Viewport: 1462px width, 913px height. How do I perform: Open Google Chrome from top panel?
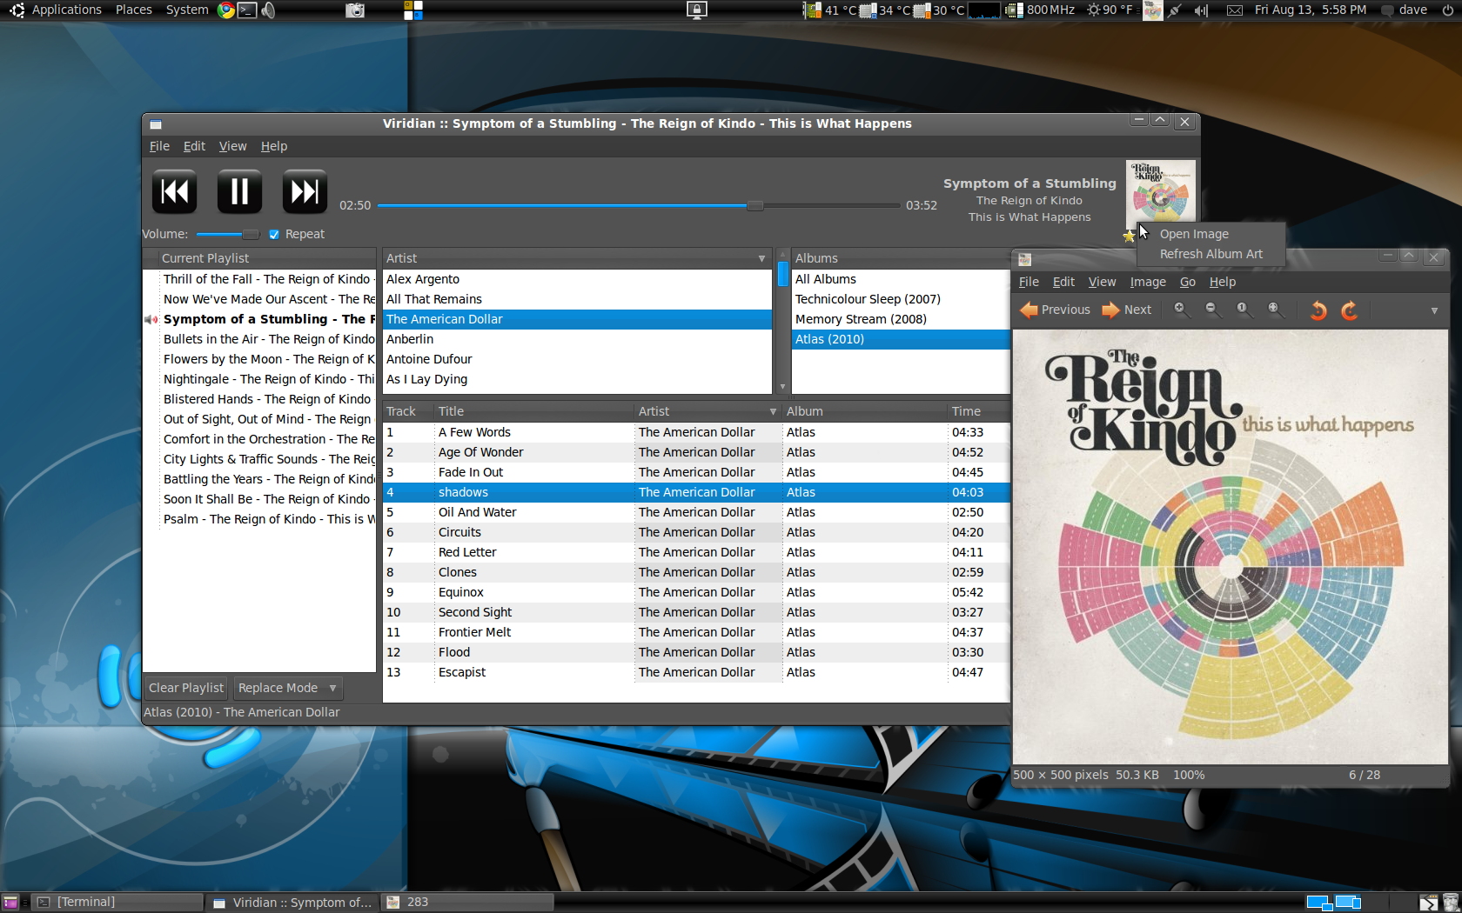226,10
